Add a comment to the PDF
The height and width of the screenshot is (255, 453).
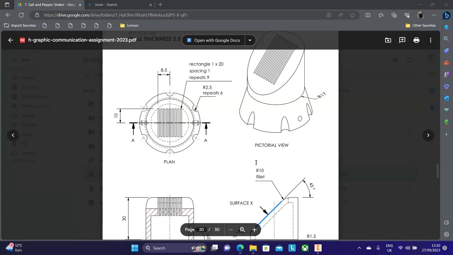[x=402, y=40]
